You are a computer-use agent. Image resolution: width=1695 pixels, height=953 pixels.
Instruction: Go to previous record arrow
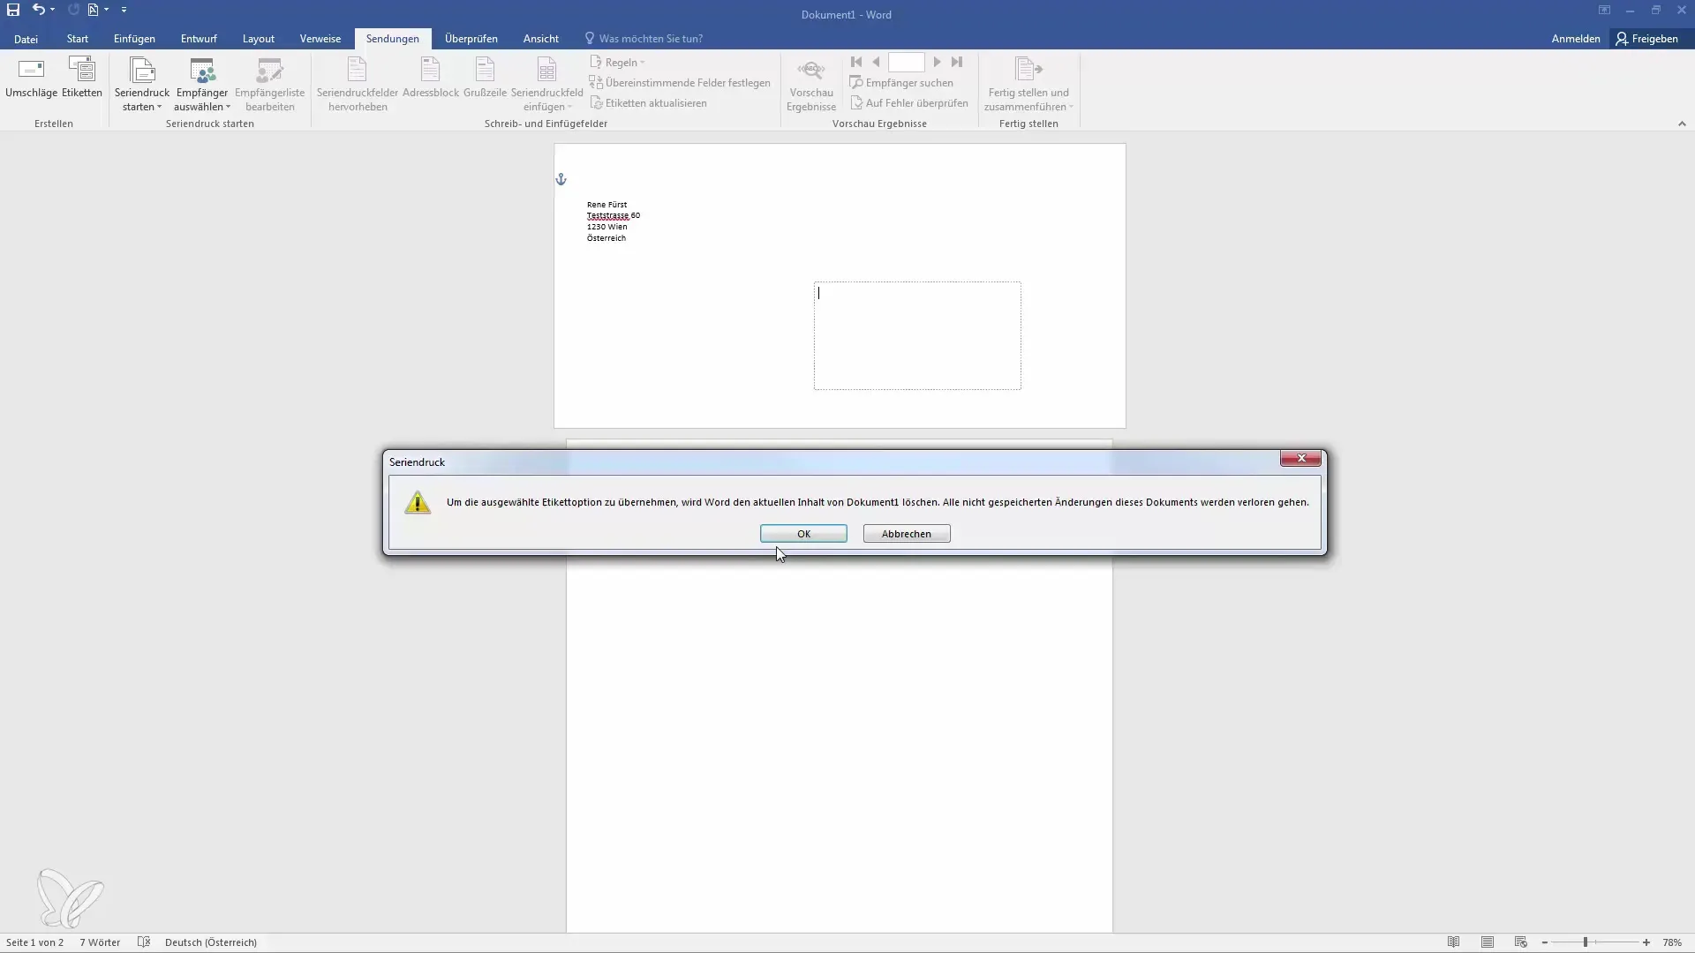876,62
